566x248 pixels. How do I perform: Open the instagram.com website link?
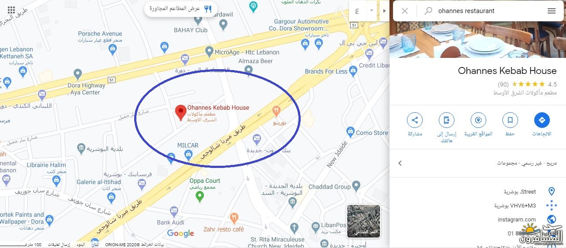(517, 219)
